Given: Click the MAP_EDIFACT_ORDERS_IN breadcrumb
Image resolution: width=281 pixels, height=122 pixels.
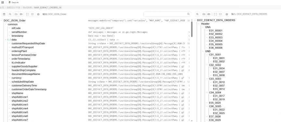Looking at the screenshot, I should (x=48, y=7).
